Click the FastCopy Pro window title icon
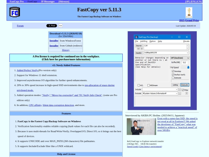The width and height of the screenshot is (209, 157). tap(136, 37)
